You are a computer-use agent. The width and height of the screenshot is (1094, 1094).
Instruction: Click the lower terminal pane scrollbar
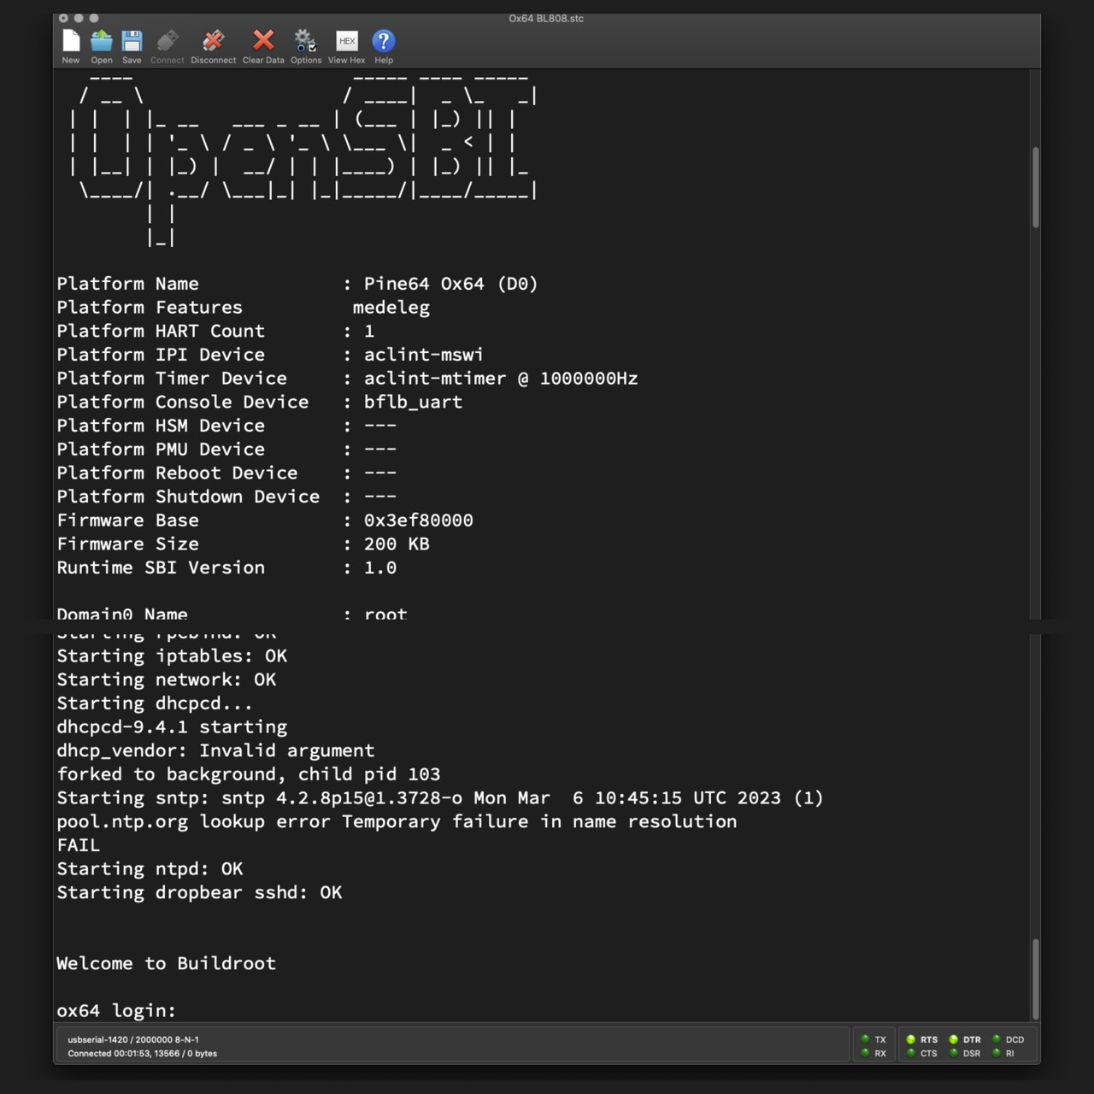click(x=1035, y=979)
